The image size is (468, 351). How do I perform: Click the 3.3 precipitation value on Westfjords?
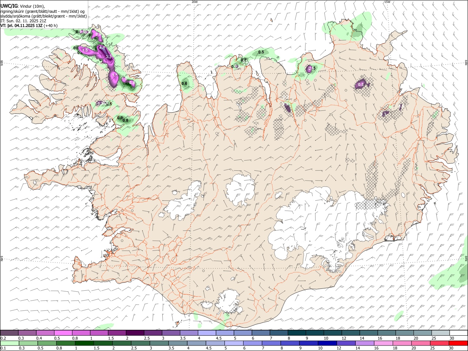(x=109, y=57)
